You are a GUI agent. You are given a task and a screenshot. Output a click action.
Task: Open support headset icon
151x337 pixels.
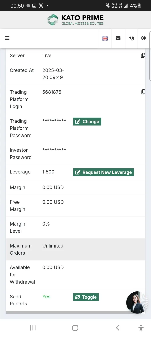pos(131,38)
